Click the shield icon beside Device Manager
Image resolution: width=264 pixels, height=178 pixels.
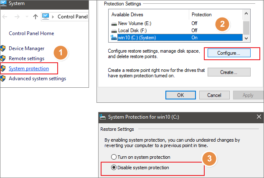point(3,48)
